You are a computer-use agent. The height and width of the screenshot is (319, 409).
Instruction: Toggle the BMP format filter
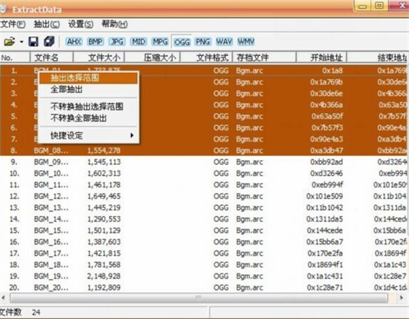coord(95,42)
